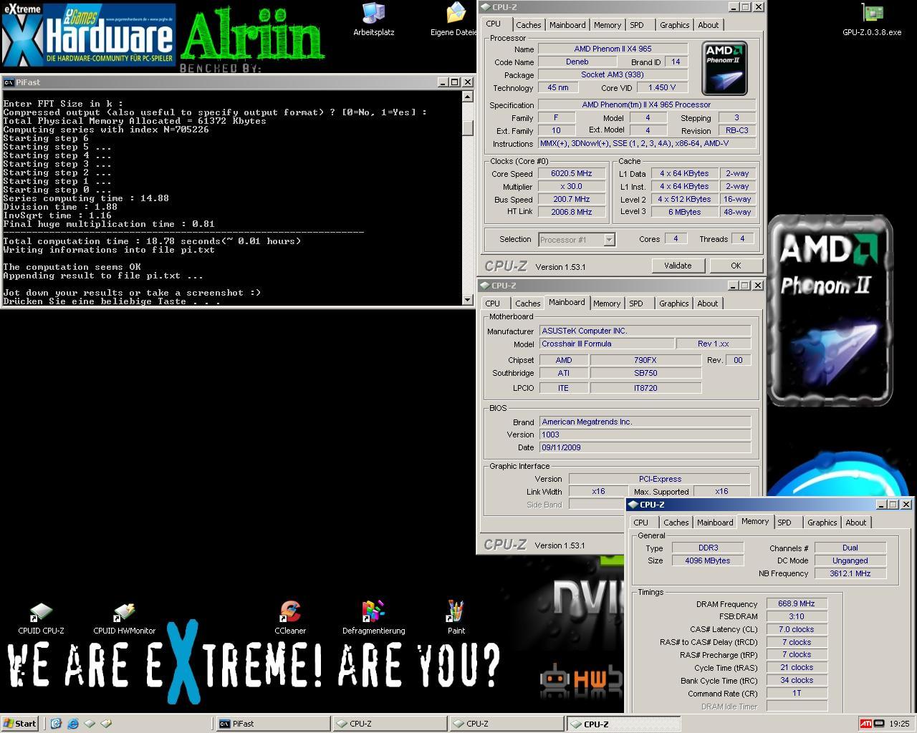Switch to CPU tab in CPU-Z memory window
Screen dimensions: 917x733
[x=641, y=523]
